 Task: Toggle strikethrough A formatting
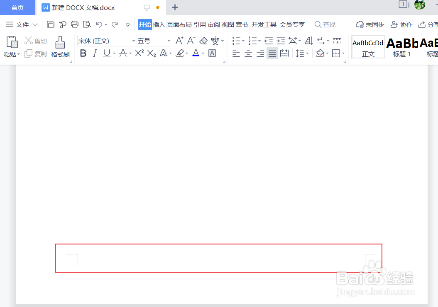tap(123, 53)
